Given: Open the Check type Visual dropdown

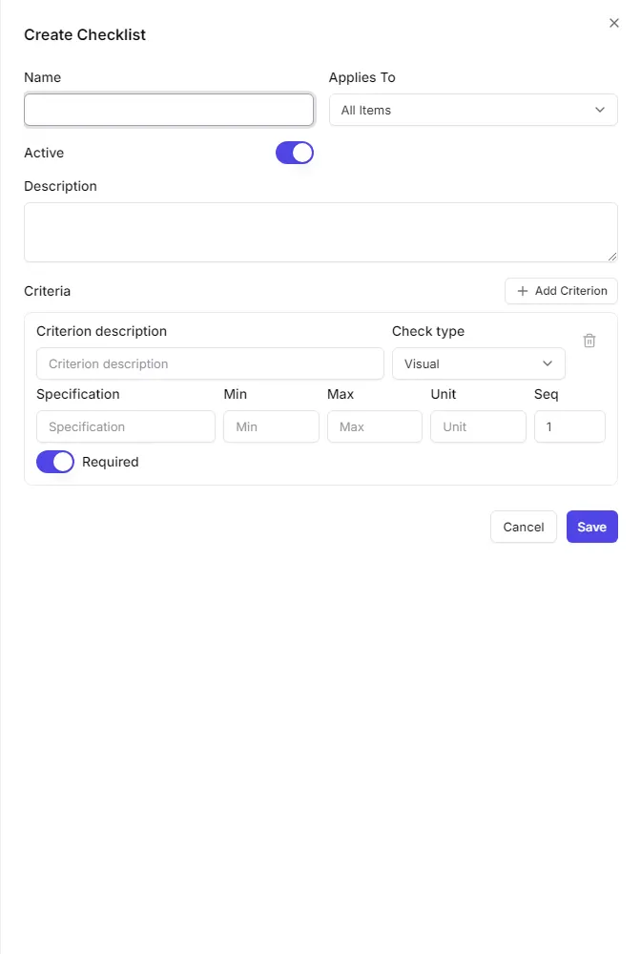Looking at the screenshot, I should click(x=478, y=363).
